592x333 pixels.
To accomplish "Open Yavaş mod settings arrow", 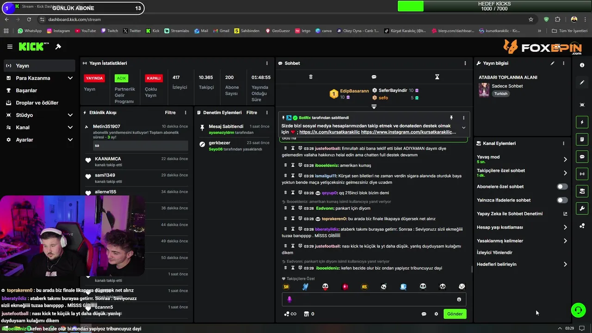I will coord(565,160).
